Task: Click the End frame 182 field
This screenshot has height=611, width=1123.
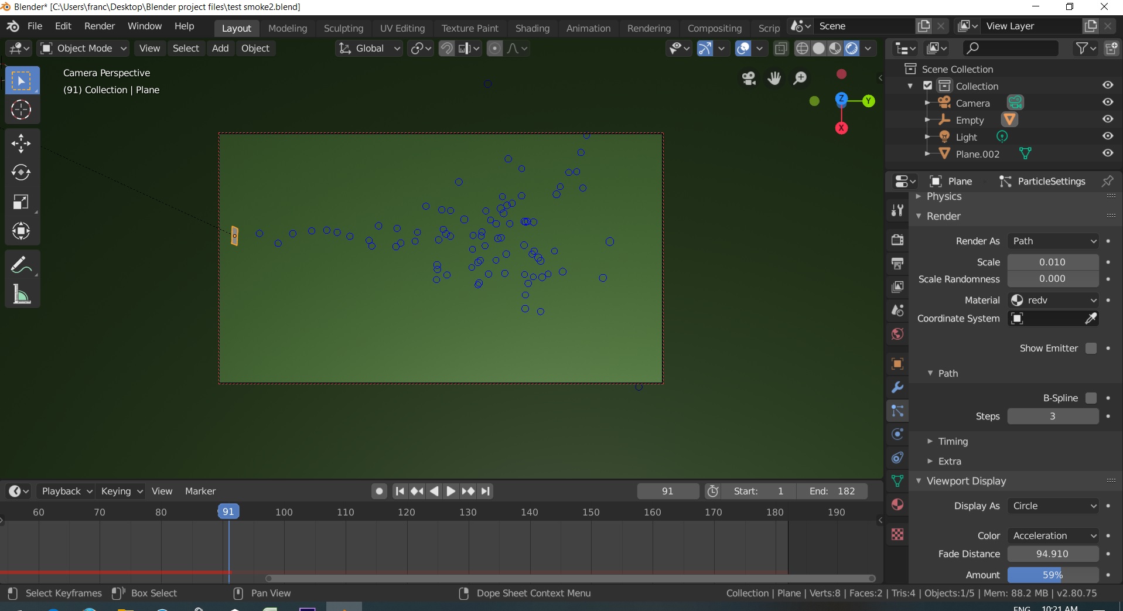Action: pos(832,491)
